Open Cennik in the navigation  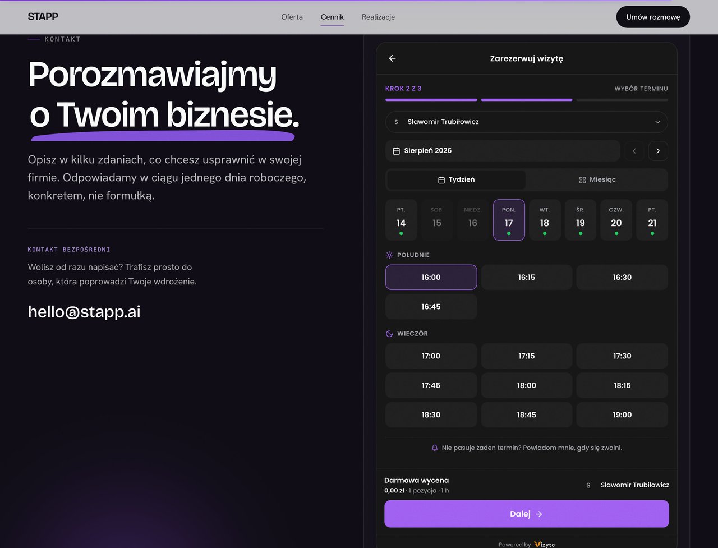click(332, 17)
